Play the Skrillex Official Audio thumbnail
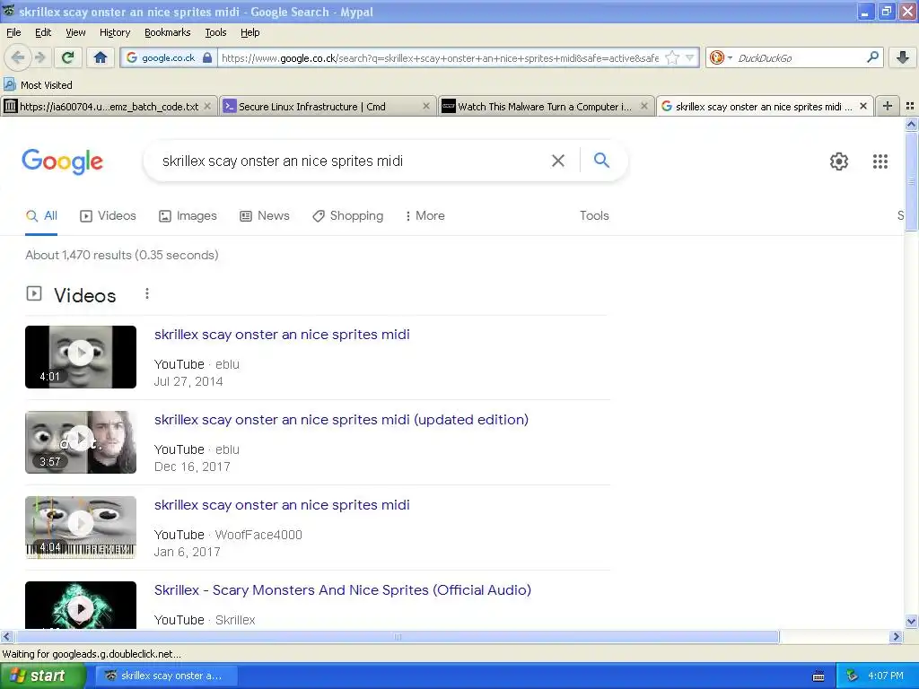 pyautogui.click(x=81, y=606)
